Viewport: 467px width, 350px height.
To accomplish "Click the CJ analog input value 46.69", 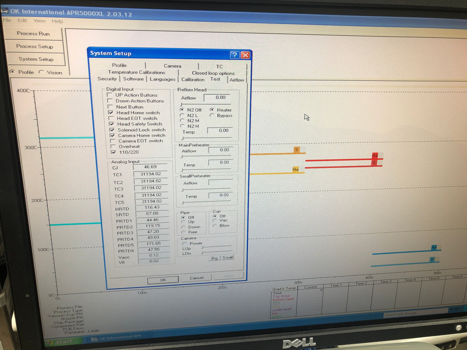I will [x=150, y=167].
